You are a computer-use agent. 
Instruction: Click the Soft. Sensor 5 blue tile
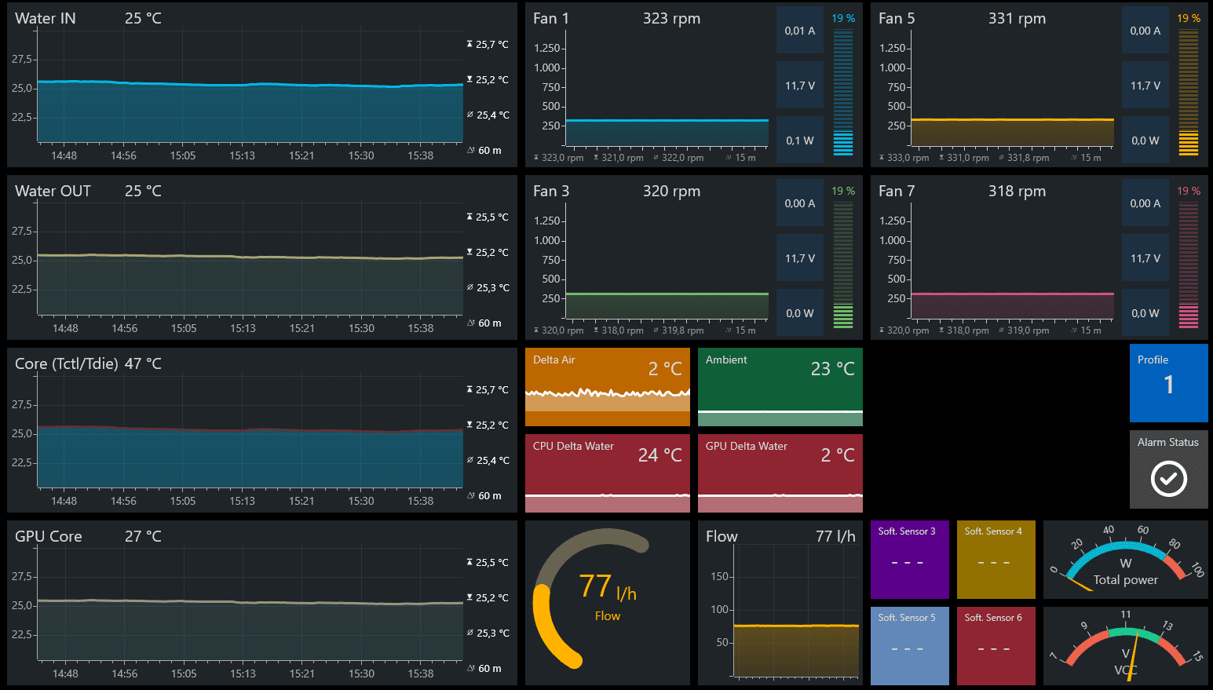click(910, 646)
